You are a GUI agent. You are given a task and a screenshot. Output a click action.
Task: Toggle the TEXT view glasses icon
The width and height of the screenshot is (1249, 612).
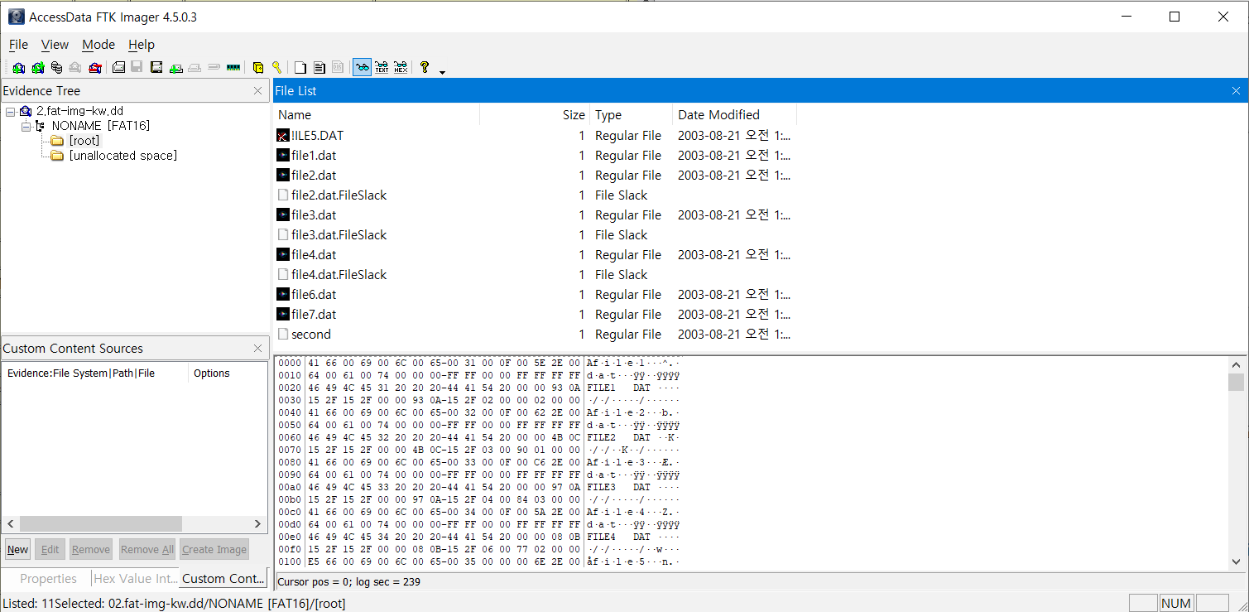point(382,68)
